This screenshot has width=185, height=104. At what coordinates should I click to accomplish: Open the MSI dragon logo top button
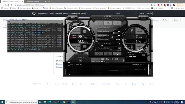[x=108, y=23]
